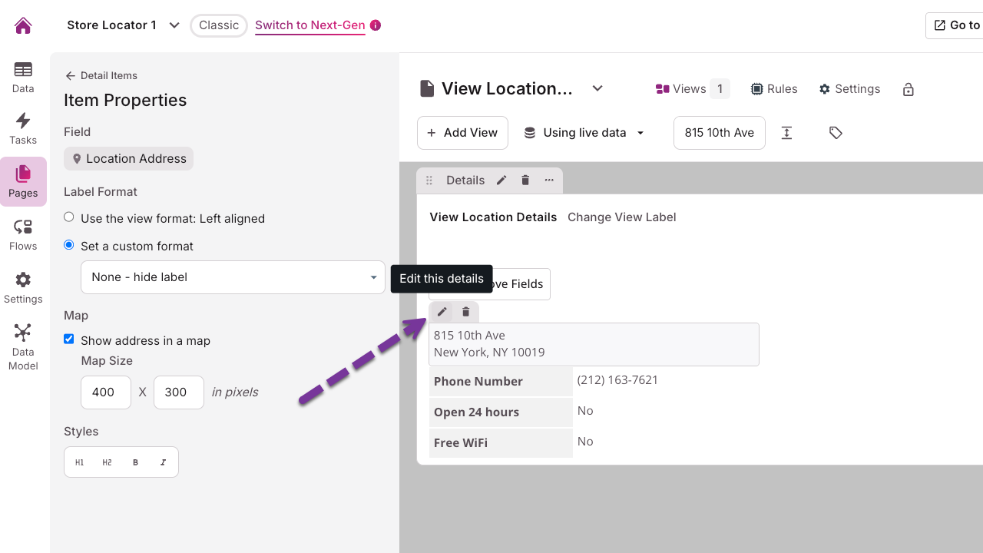Delete the Details view with trash icon
This screenshot has width=983, height=553.
(525, 180)
